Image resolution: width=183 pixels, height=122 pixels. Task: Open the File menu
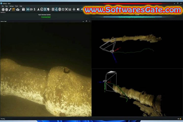3,6
